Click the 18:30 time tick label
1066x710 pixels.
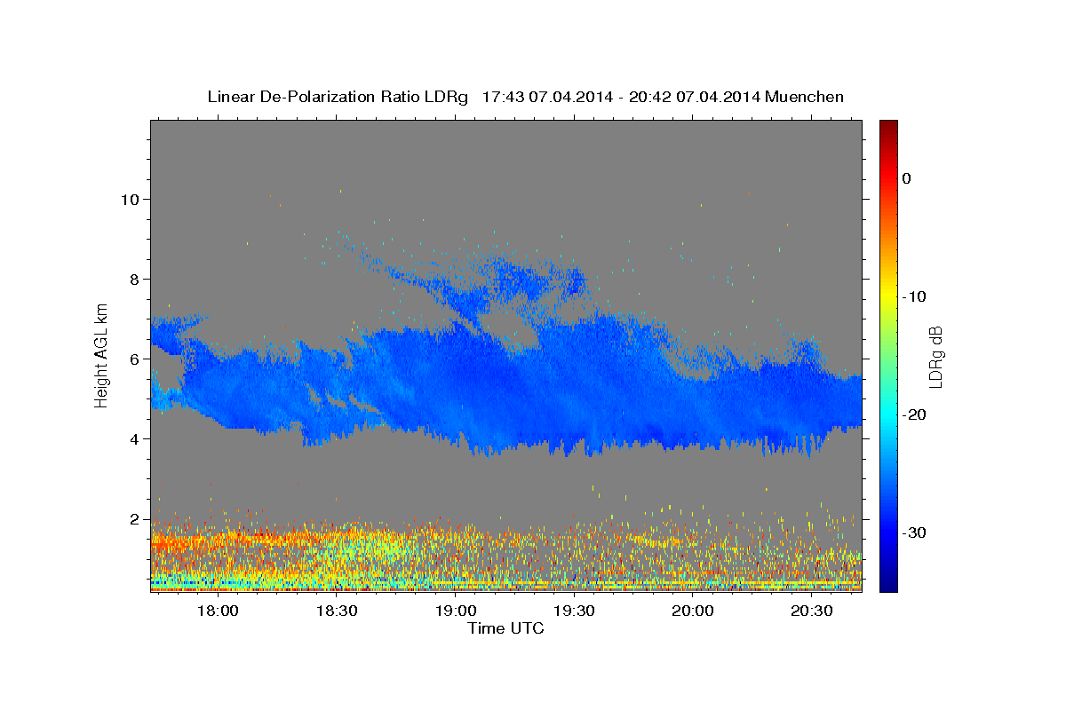(x=336, y=612)
